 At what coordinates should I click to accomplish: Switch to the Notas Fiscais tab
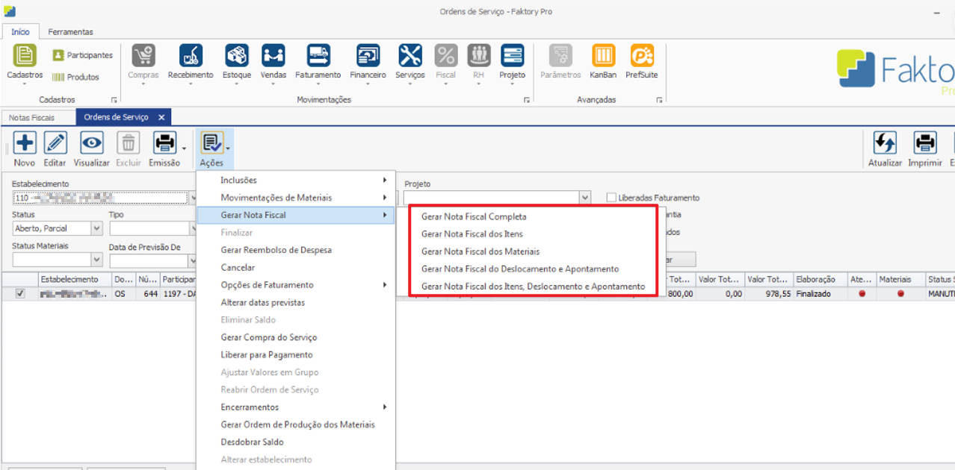click(32, 118)
